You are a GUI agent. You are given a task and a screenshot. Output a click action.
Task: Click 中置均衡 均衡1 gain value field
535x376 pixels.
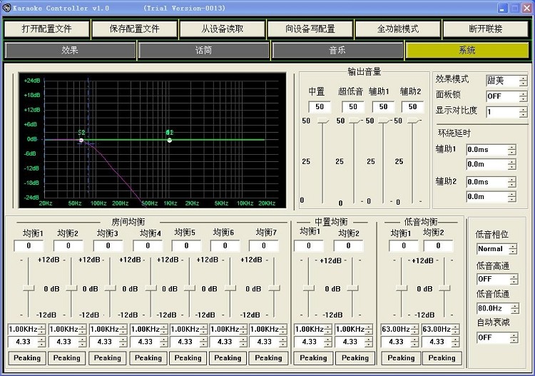(309, 245)
